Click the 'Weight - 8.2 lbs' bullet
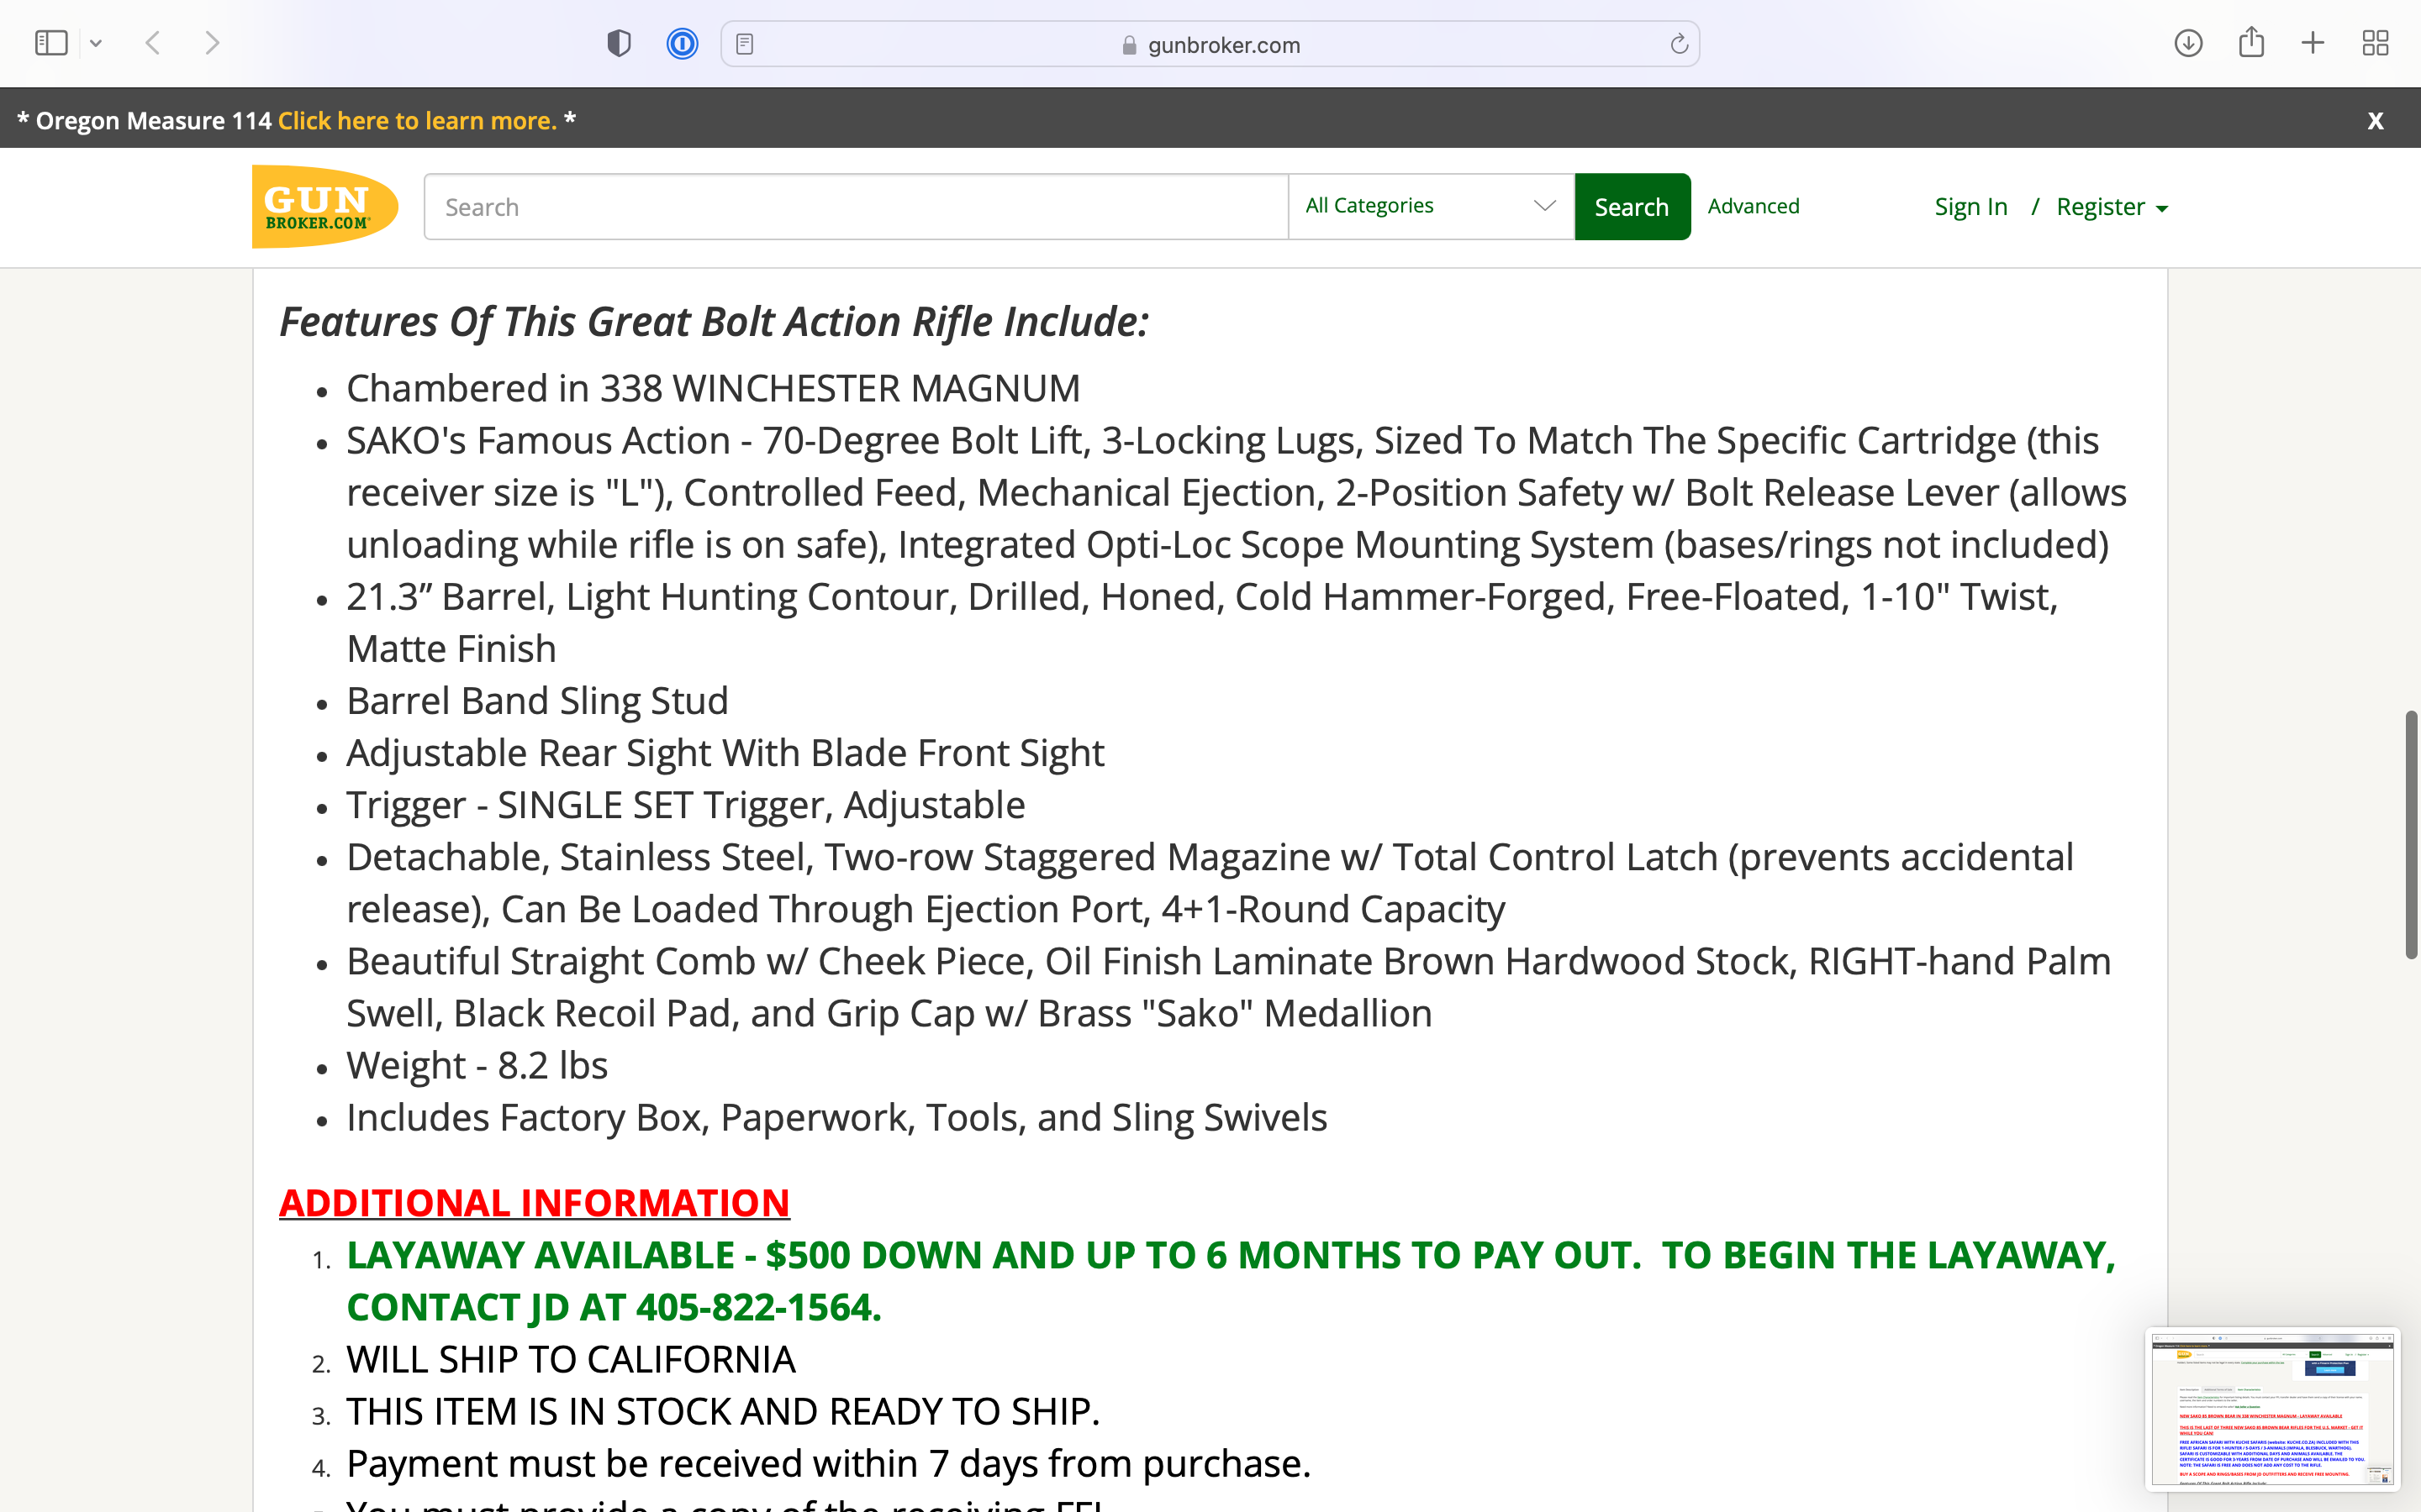The width and height of the screenshot is (2421, 1512). pos(477,1065)
